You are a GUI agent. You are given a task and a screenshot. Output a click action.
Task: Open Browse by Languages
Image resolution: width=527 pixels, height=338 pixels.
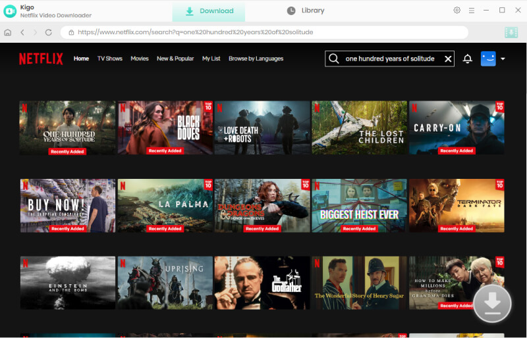click(256, 59)
